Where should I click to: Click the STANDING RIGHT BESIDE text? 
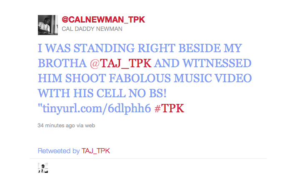pos(147,48)
